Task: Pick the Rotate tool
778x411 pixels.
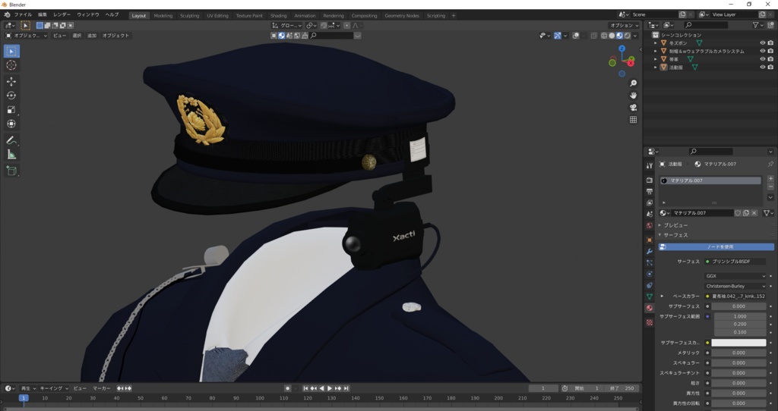Action: (11, 96)
